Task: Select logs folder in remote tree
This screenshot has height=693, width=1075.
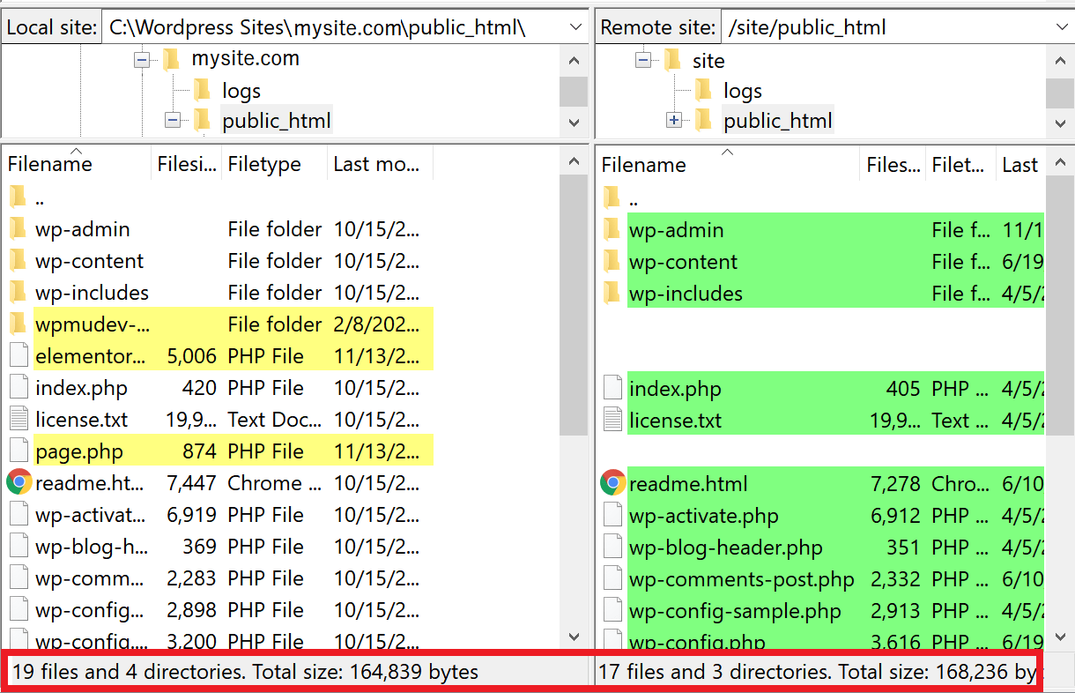Action: click(743, 91)
